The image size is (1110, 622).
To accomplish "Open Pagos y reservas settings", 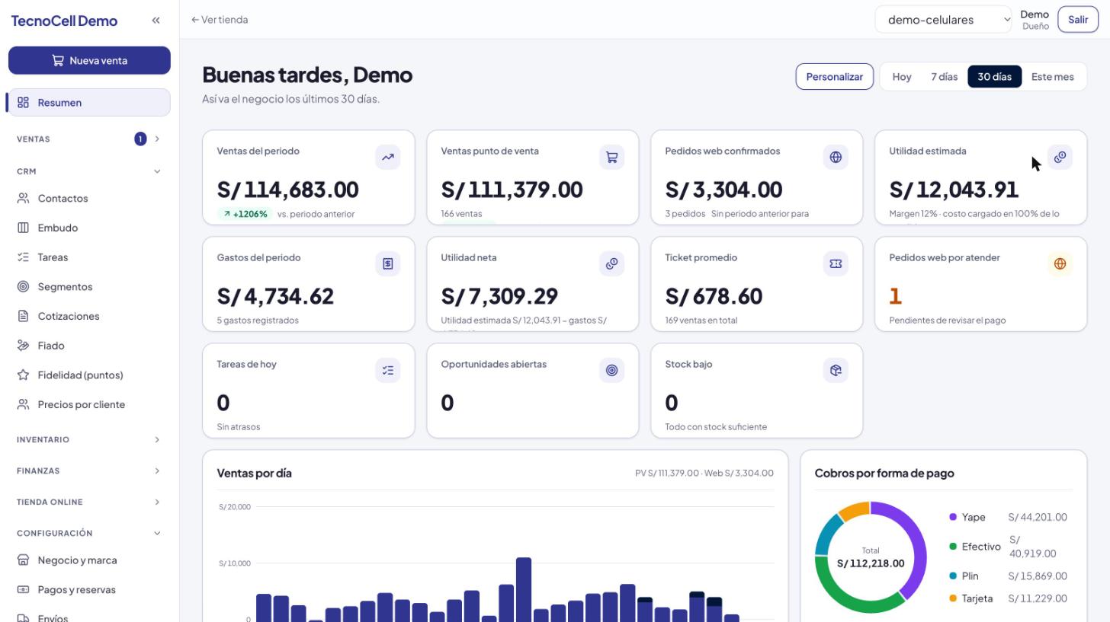I will coord(89,589).
